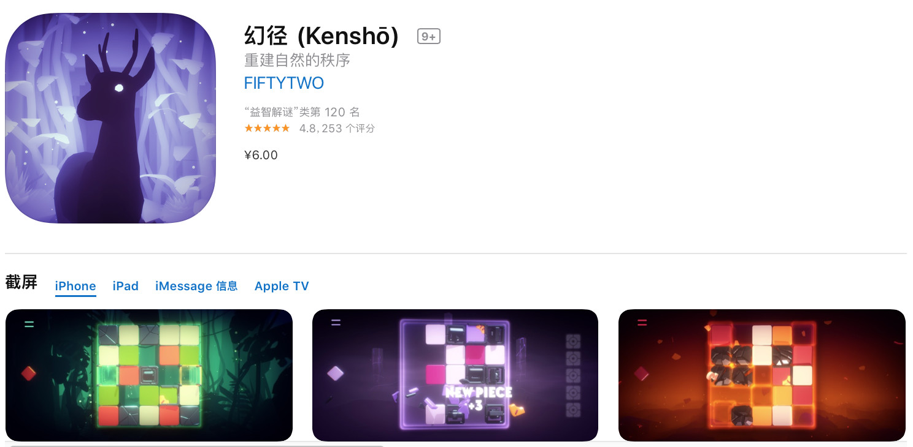Image resolution: width=913 pixels, height=447 pixels.
Task: Open the orange fire puzzle screenshot
Action: [x=762, y=375]
